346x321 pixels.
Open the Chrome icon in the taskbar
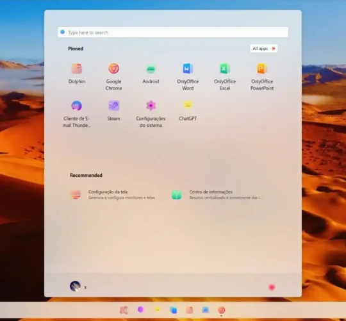click(221, 310)
